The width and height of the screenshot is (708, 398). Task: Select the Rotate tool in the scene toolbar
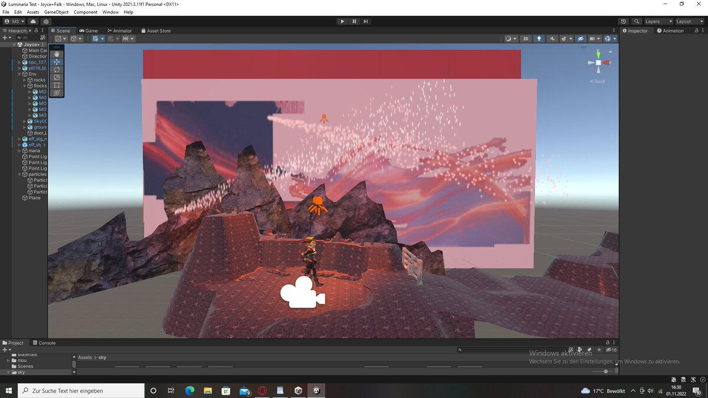click(57, 70)
